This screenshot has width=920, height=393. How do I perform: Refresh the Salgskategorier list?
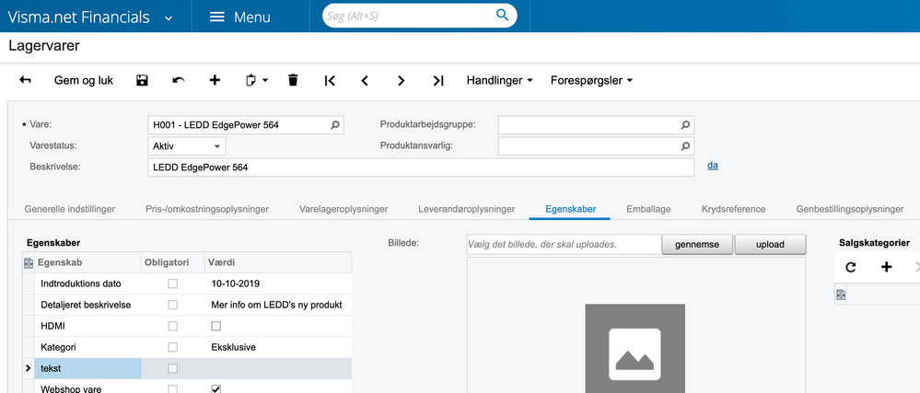click(x=851, y=268)
